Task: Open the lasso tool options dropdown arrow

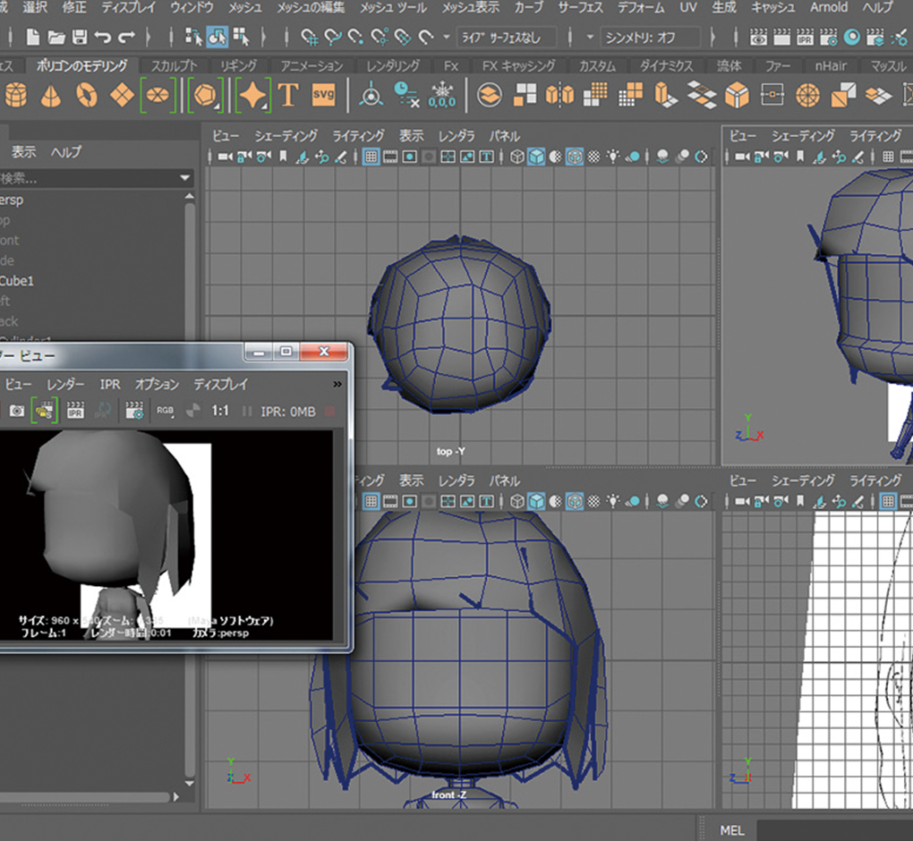Action: 447,38
